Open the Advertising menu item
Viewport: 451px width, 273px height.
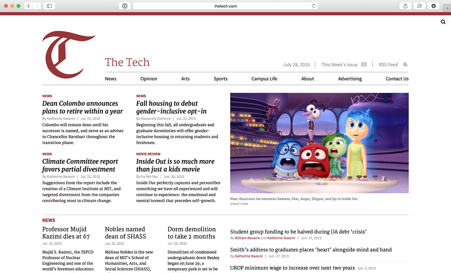click(350, 79)
